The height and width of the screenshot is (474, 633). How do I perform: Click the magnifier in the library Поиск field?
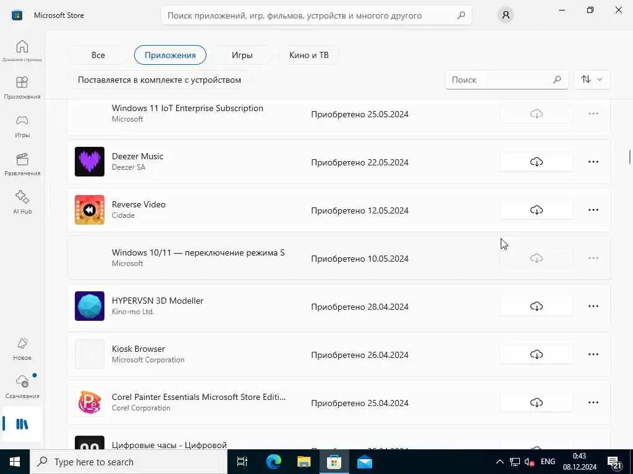[x=557, y=80]
